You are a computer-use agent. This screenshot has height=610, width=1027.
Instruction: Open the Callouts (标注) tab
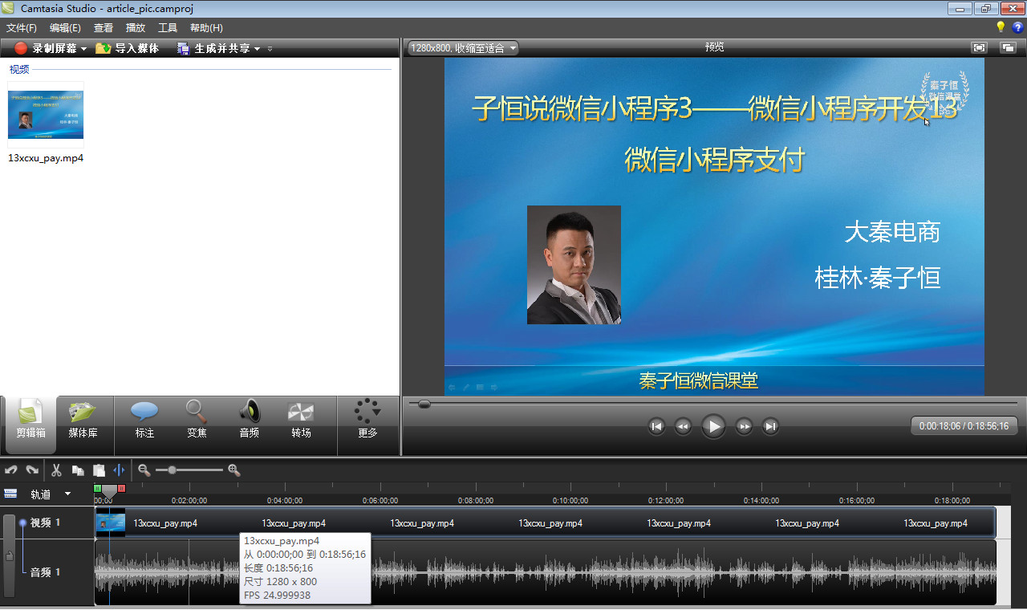click(x=144, y=419)
